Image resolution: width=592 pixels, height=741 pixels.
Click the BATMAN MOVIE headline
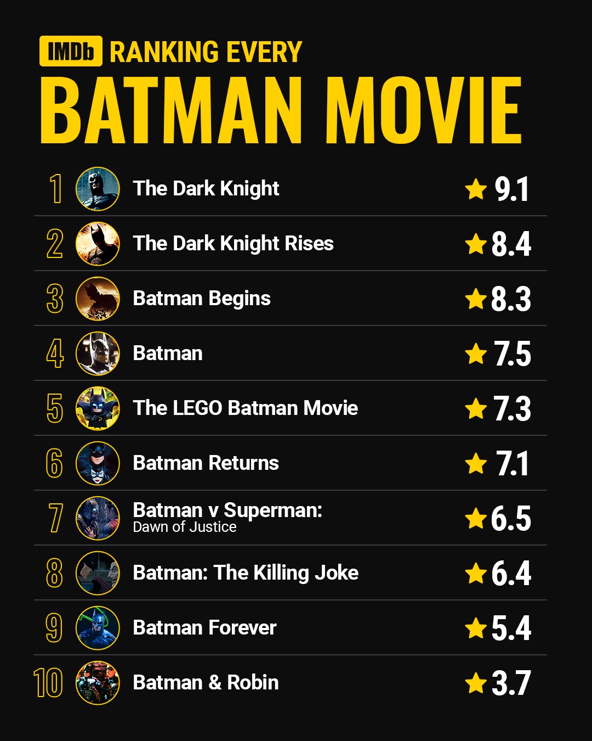pyautogui.click(x=281, y=111)
